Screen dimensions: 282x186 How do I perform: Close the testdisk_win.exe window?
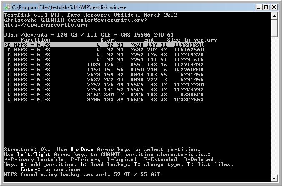point(274,7)
